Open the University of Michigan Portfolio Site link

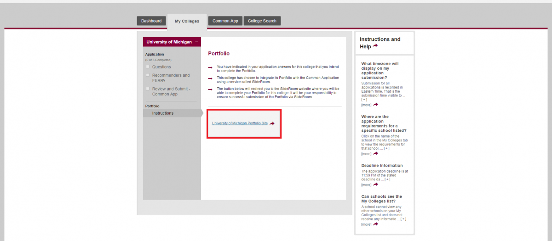click(240, 123)
